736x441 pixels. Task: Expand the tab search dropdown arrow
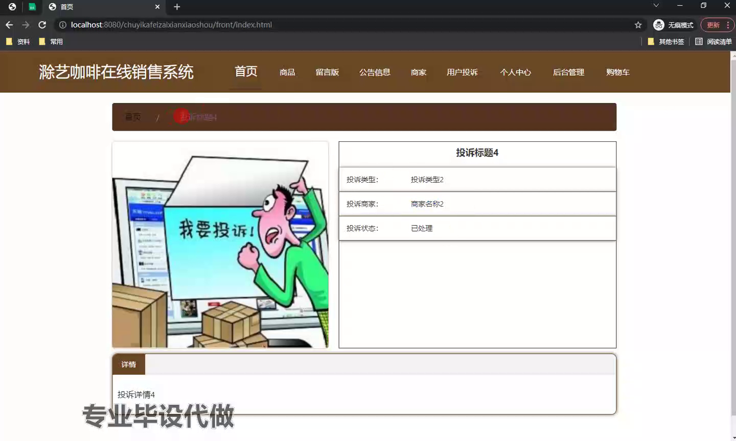click(656, 6)
